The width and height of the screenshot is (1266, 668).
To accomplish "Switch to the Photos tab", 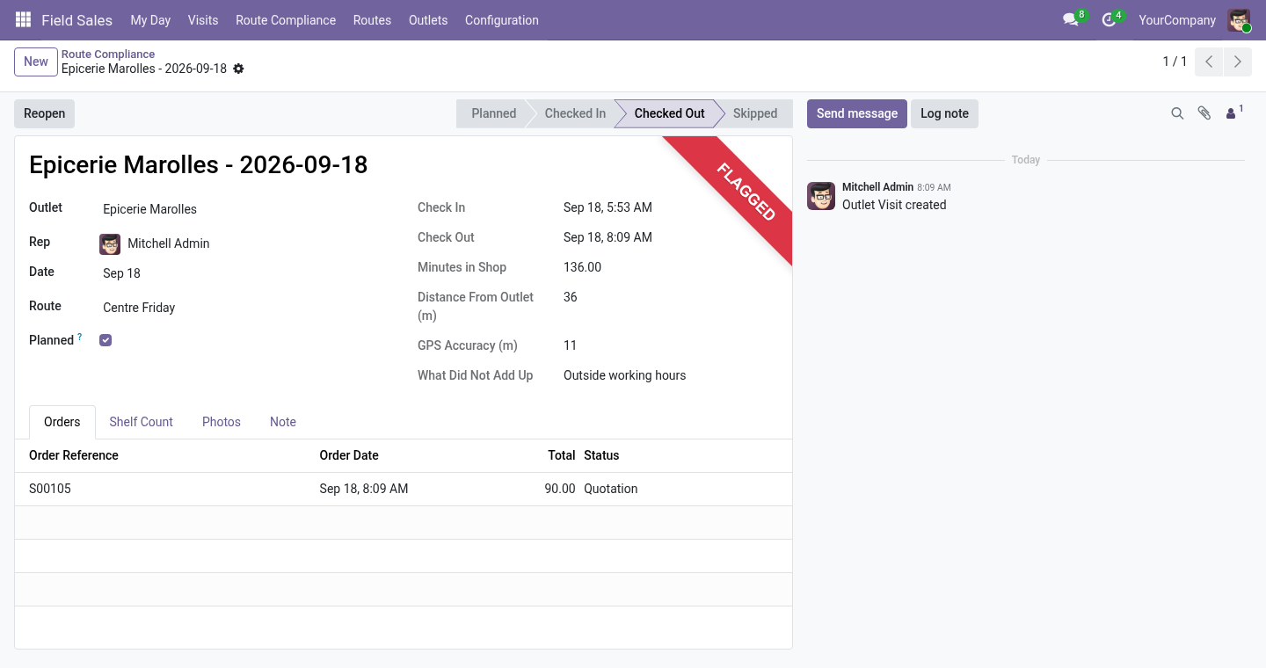I will coord(222,422).
